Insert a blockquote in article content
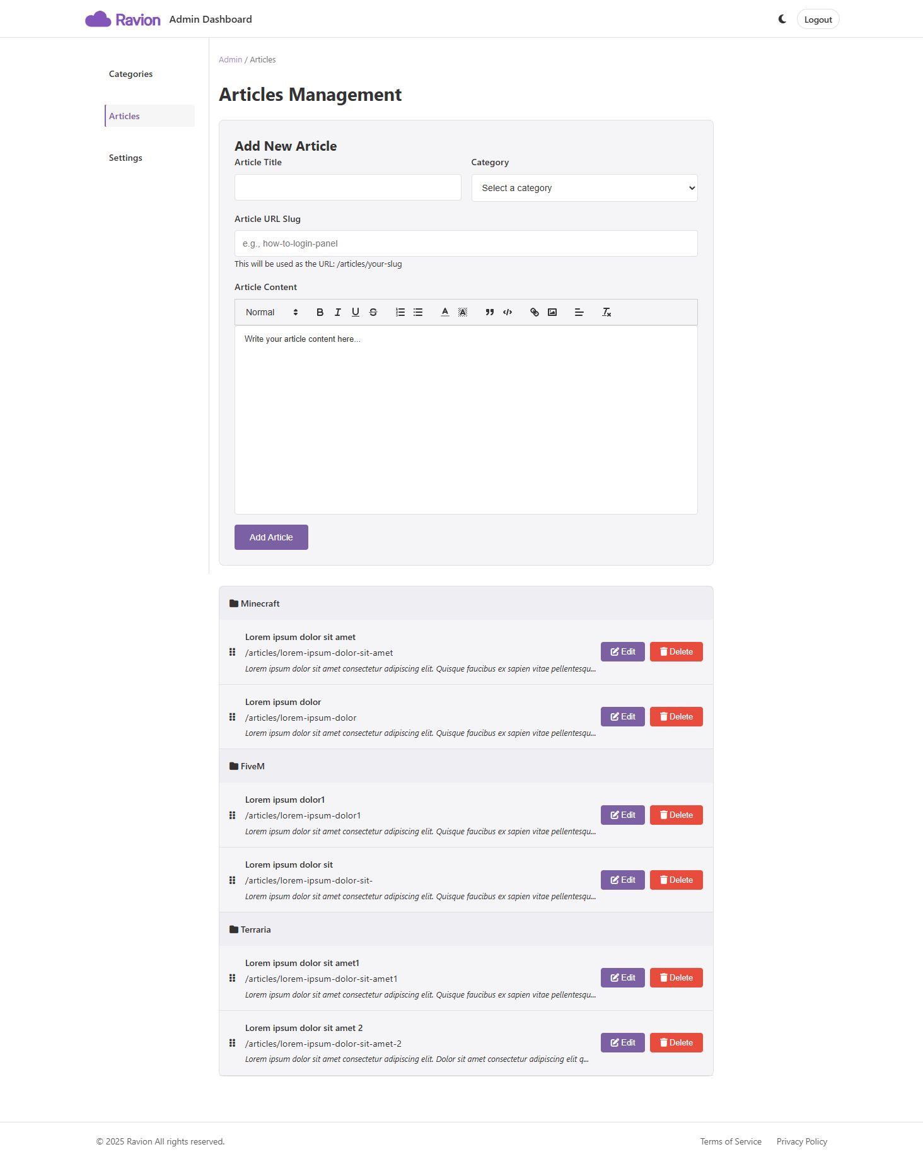 coord(490,312)
